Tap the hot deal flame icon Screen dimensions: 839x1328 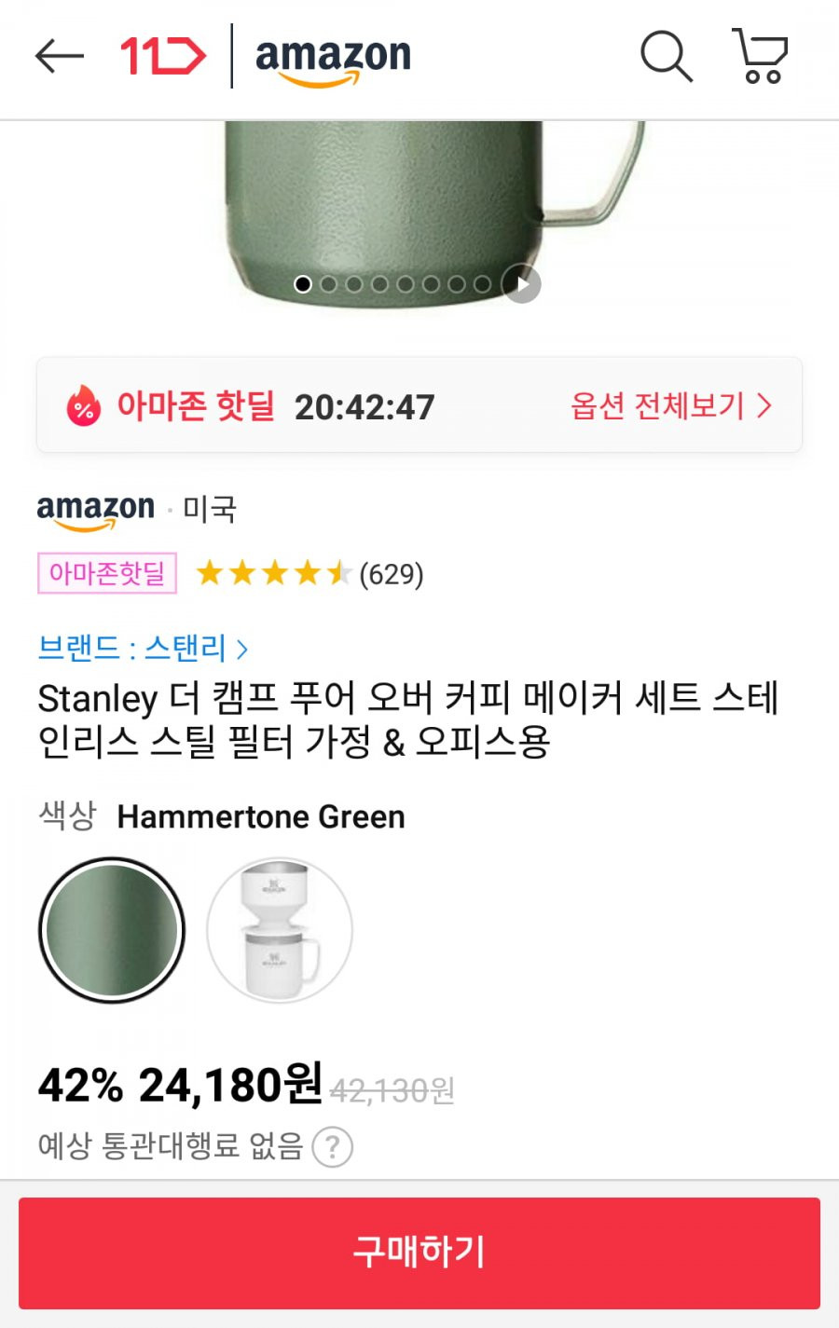(83, 405)
